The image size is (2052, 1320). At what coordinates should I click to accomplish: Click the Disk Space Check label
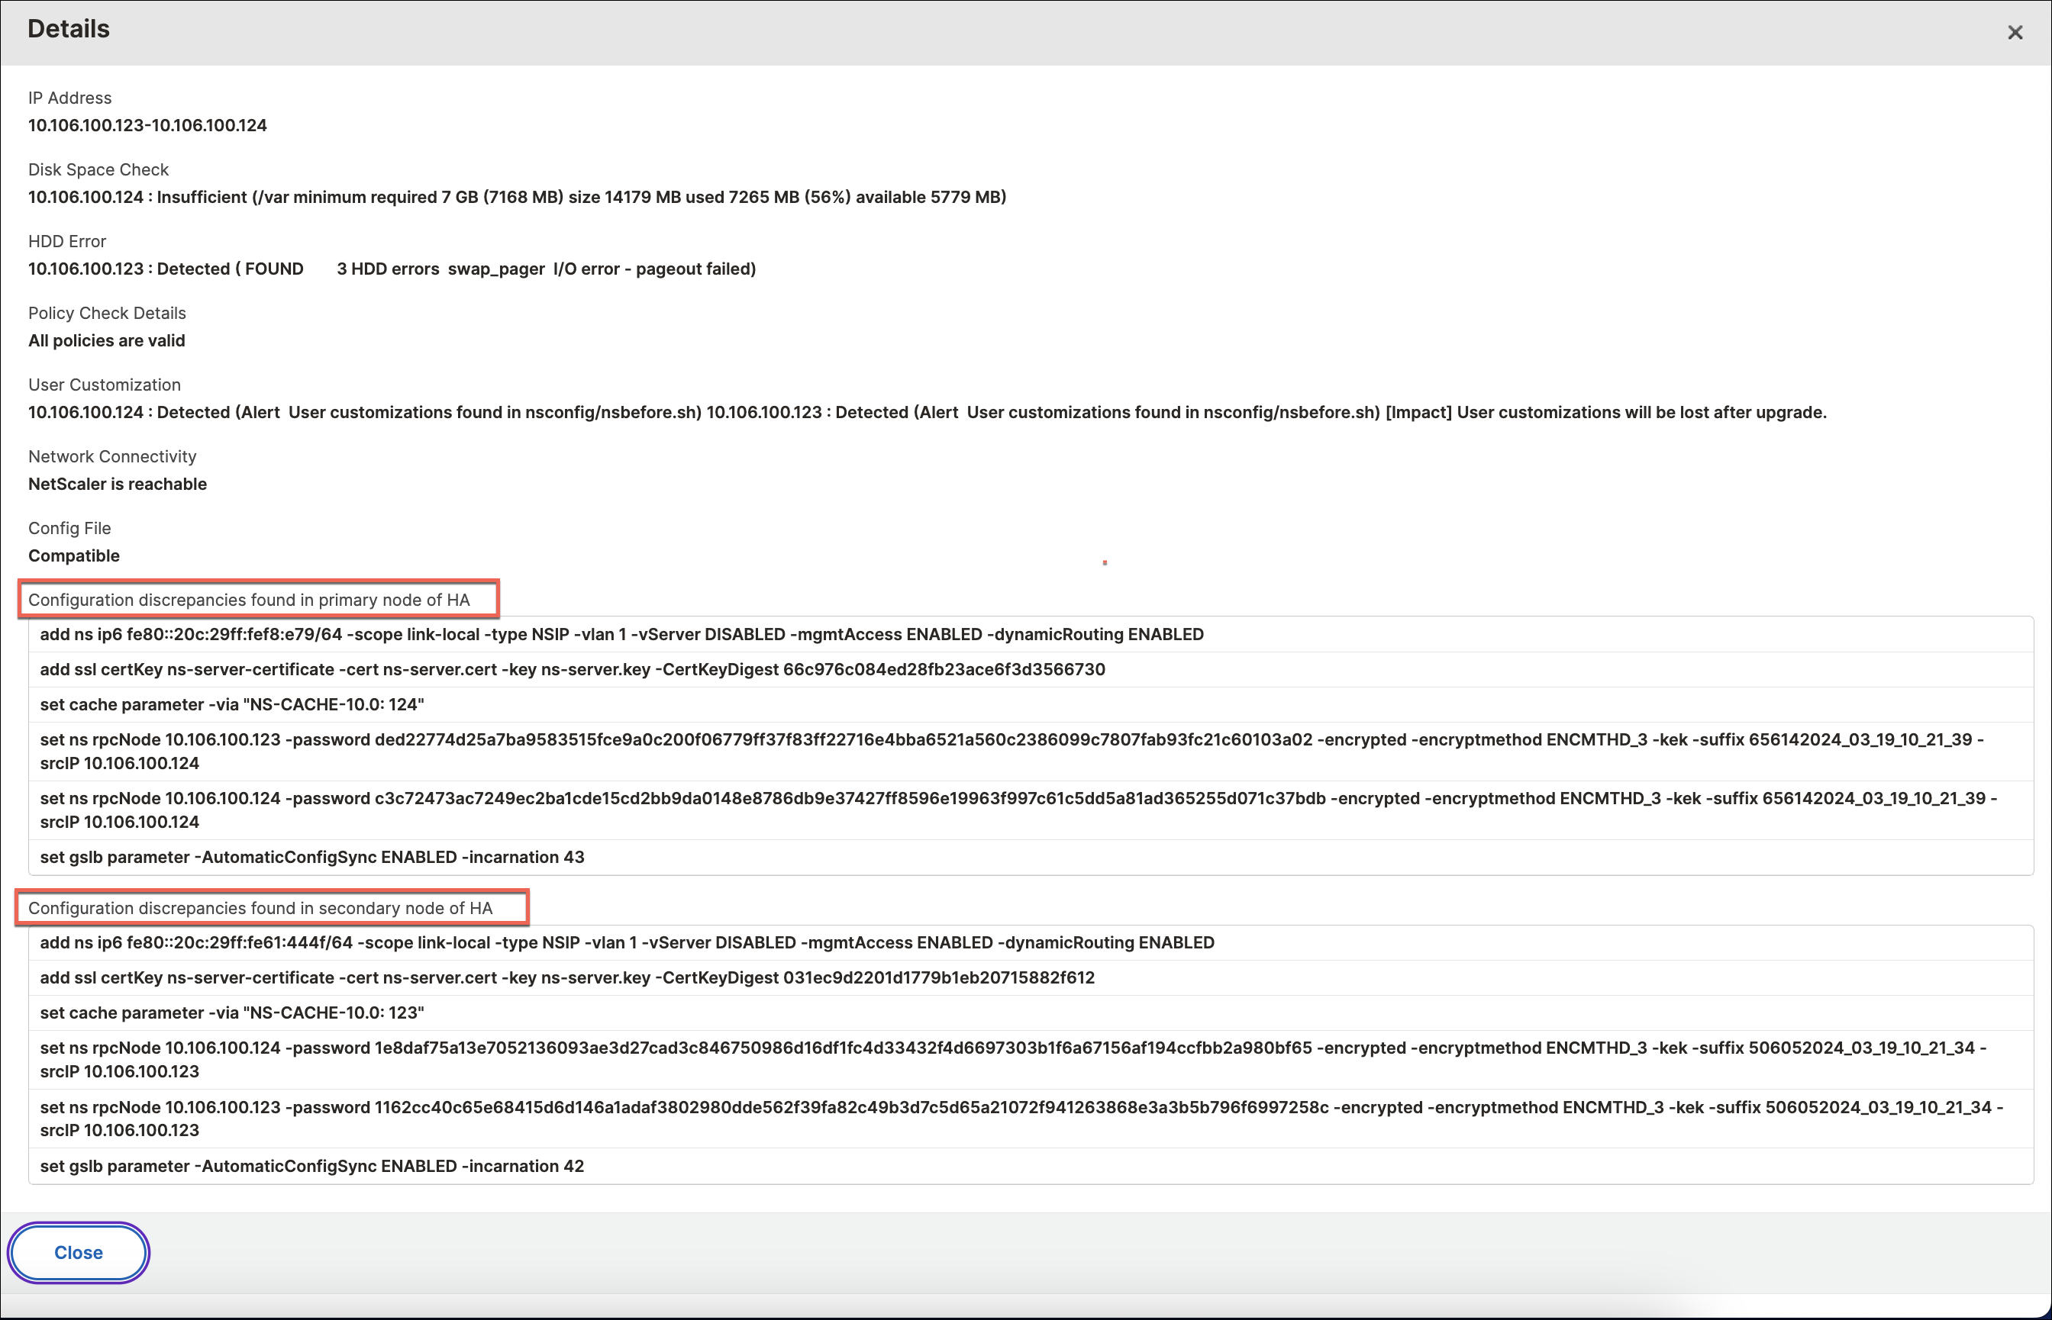(98, 169)
